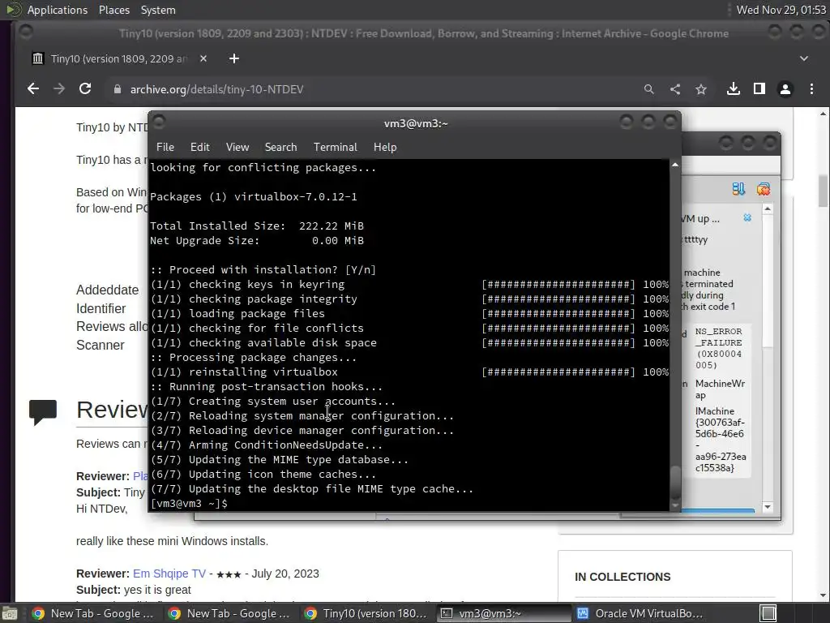Click the terminal prompt line [vm3@vm3 ~]$
Screen dimensions: 830x623
pyautogui.click(x=189, y=503)
